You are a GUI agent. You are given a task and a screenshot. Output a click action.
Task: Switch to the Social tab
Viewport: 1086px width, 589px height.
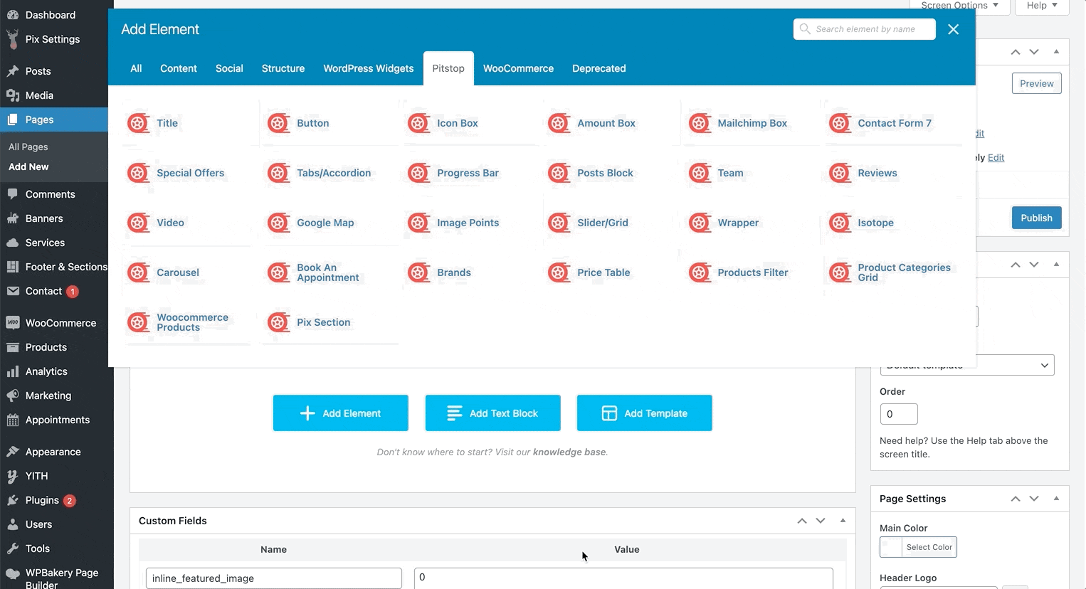point(229,68)
